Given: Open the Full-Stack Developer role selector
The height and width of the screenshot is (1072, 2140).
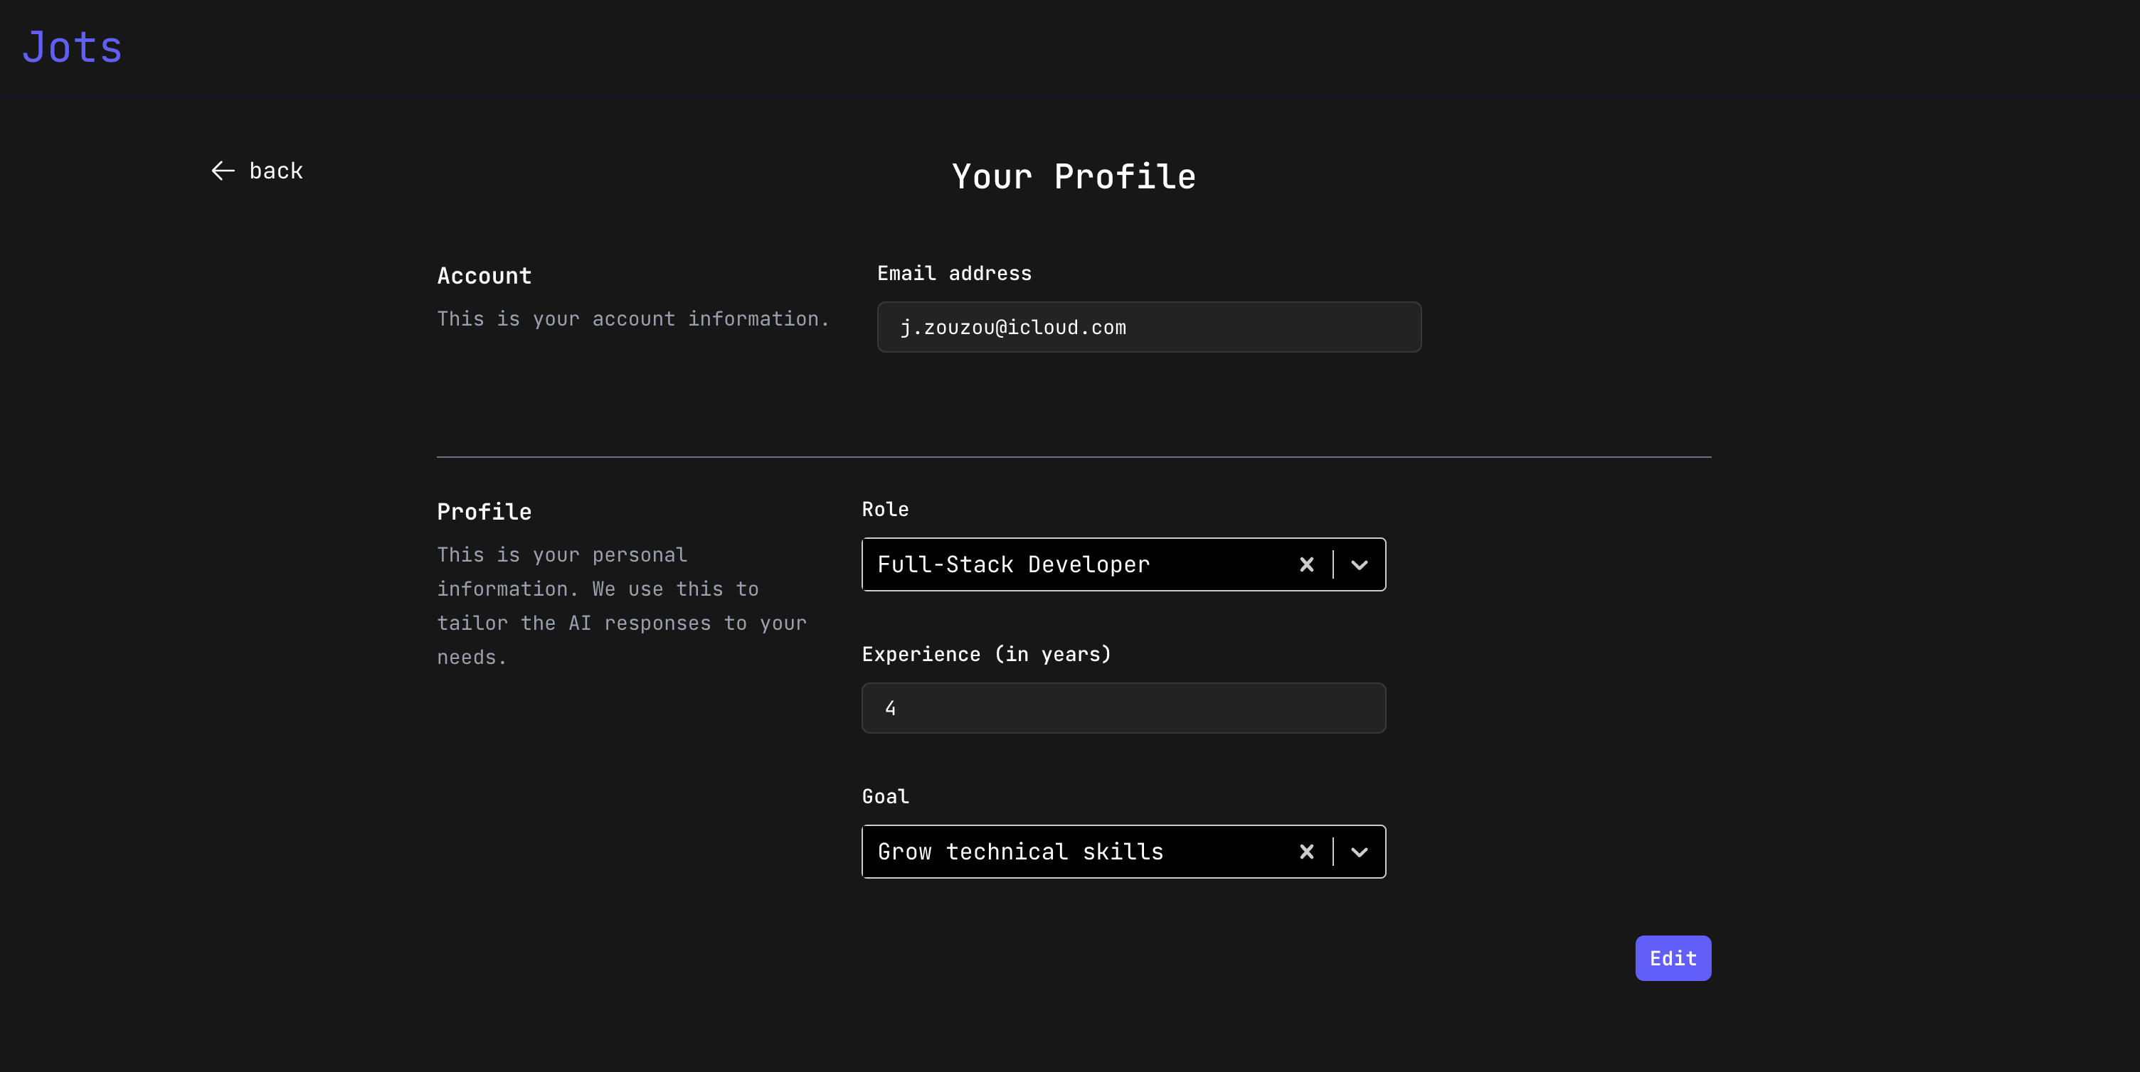Looking at the screenshot, I should click(1071, 564).
